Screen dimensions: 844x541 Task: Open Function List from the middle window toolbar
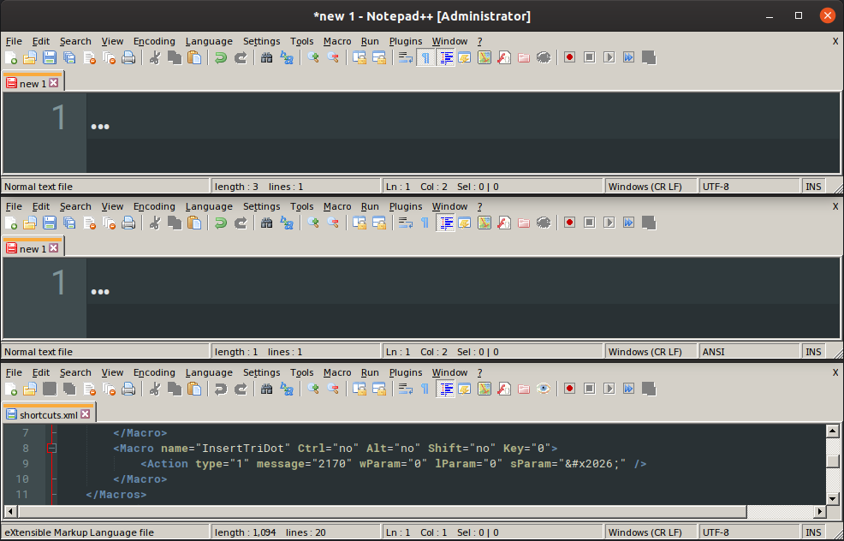(504, 223)
